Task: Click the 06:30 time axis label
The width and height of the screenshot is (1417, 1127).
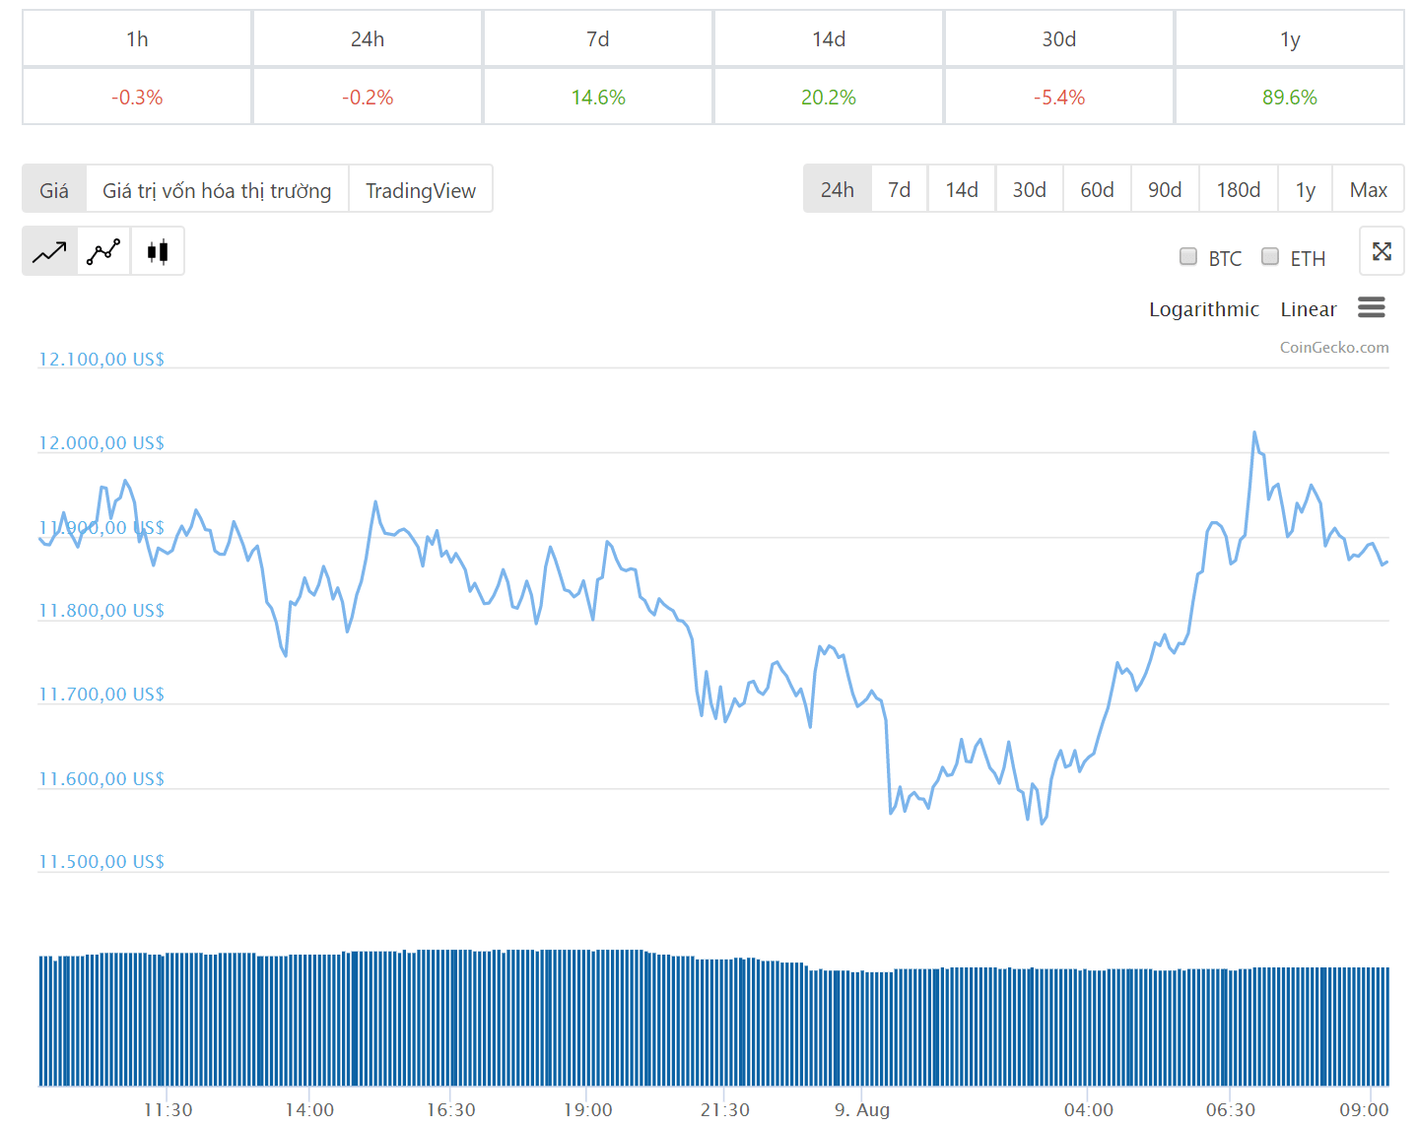Action: (x=1231, y=1109)
